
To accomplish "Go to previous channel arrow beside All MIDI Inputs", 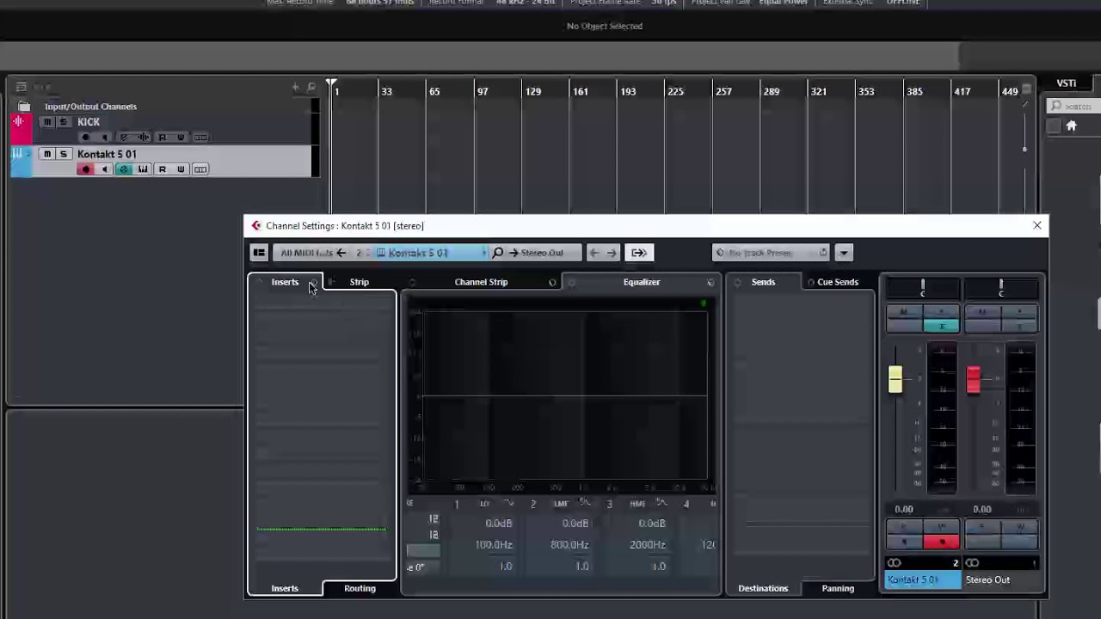I will [341, 253].
